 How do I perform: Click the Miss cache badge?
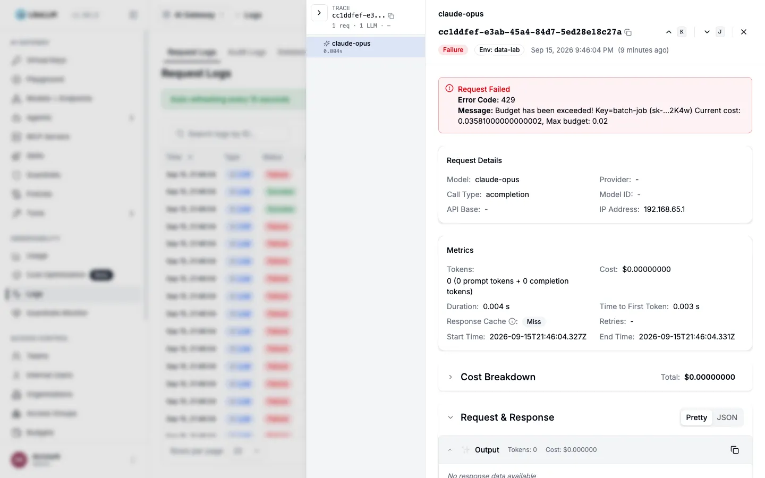[x=534, y=322]
